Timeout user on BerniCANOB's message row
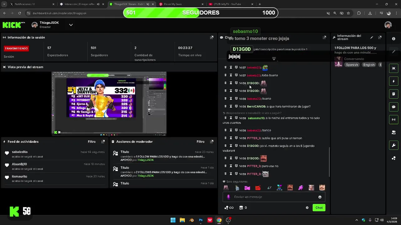Screen dimensions: 401x225 (x=231, y=106)
